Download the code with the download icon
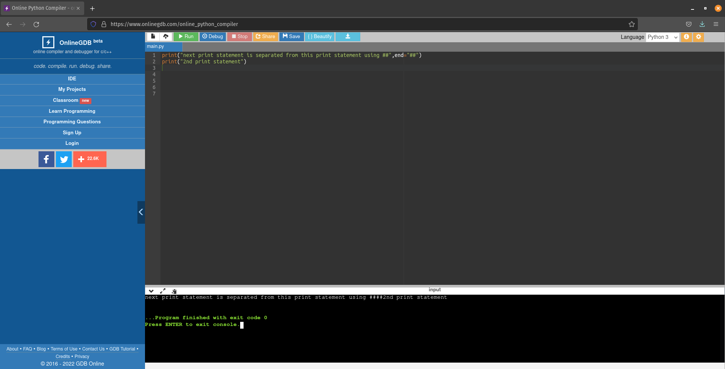 coord(348,37)
